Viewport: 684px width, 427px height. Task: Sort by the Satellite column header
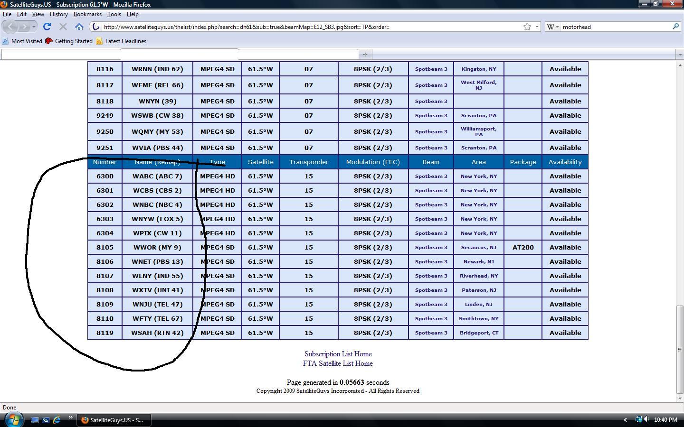point(260,162)
